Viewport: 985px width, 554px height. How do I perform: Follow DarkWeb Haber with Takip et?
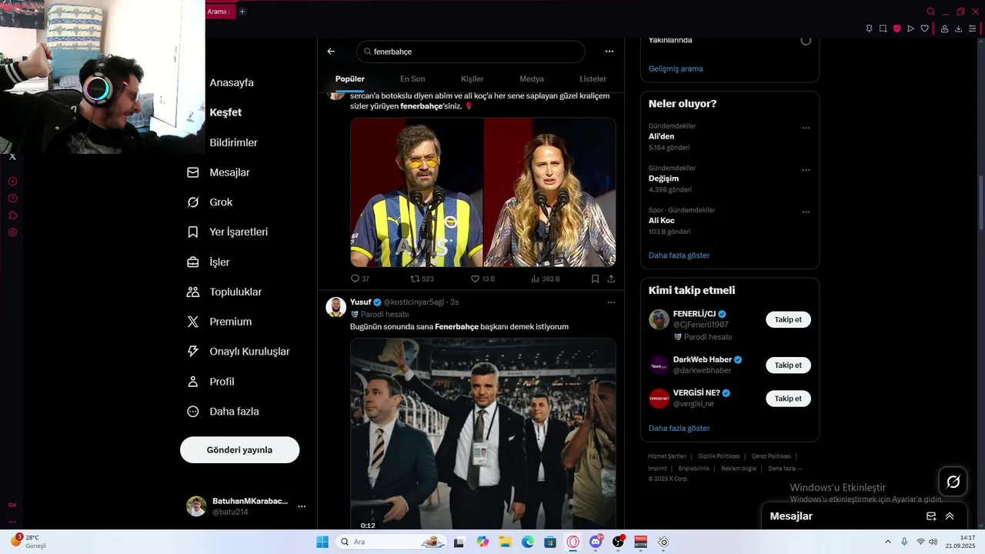tap(788, 365)
